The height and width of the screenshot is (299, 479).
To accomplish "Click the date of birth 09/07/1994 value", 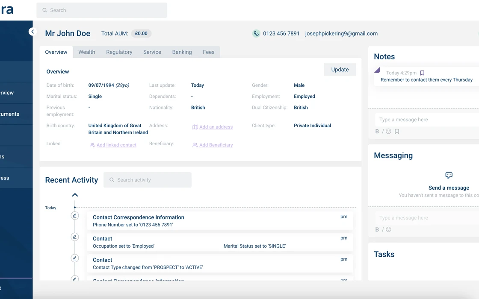I will 101,85.
